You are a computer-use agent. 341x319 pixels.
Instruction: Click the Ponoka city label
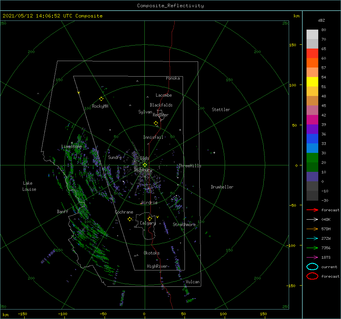(173, 78)
